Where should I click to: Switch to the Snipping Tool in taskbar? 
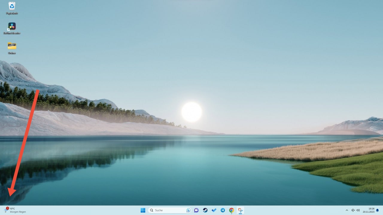[240, 210]
